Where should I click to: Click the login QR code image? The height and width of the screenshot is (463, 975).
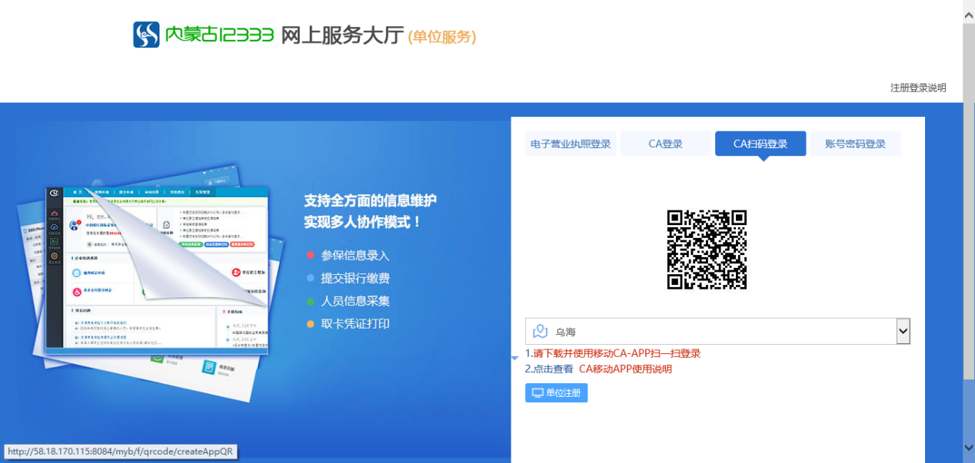[x=707, y=250]
